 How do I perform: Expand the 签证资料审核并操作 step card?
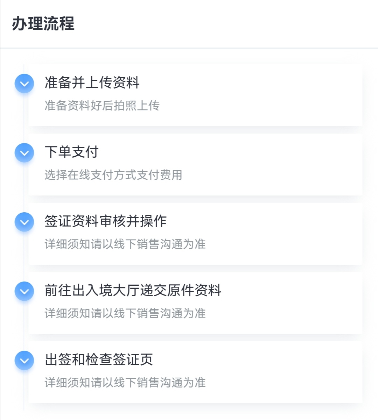click(195, 234)
